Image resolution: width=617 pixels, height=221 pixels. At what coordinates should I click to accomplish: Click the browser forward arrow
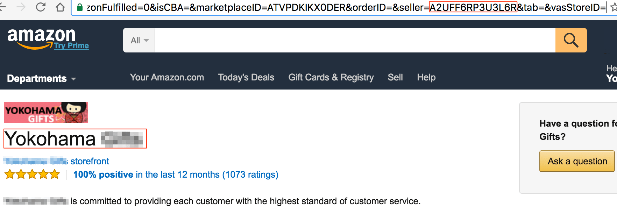[x=21, y=7]
